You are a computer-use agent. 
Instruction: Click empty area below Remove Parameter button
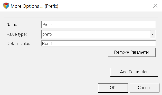pyautogui.click(x=132, y=61)
